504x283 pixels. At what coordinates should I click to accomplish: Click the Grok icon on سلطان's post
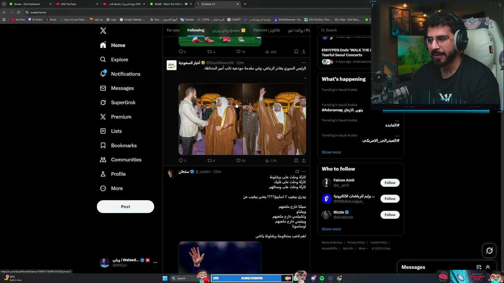(297, 172)
